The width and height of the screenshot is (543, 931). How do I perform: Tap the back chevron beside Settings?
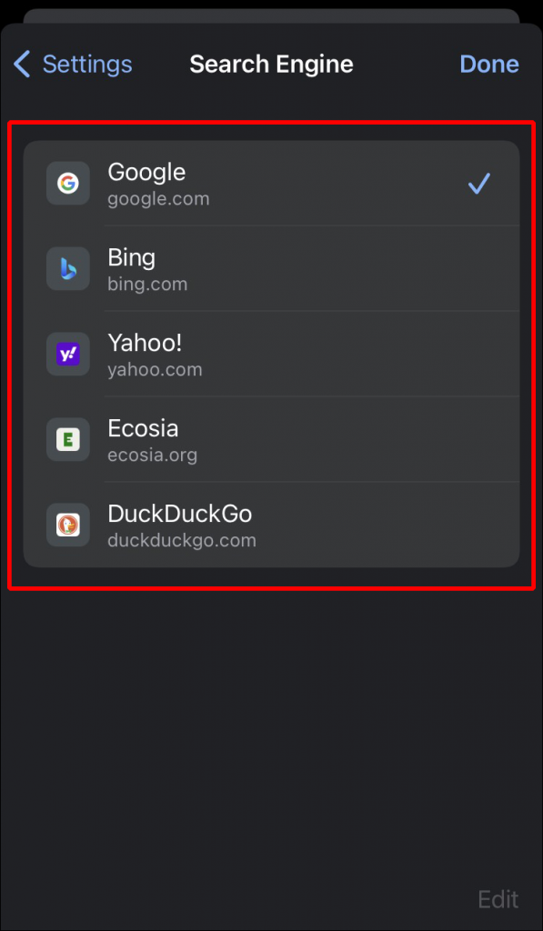[x=20, y=64]
